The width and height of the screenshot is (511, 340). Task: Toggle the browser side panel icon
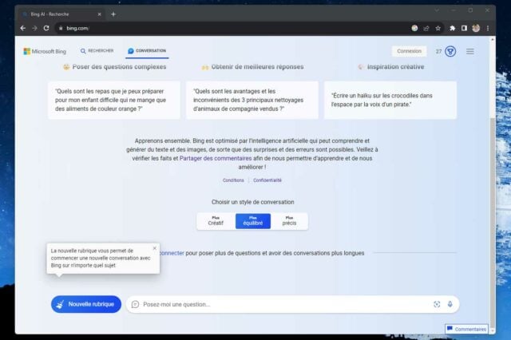[464, 29]
